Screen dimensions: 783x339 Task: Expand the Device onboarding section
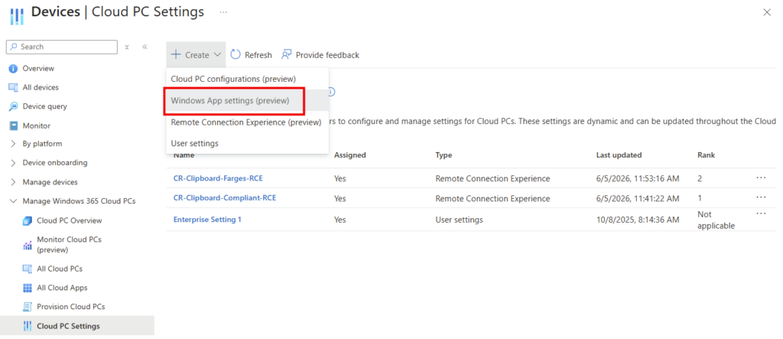(14, 163)
